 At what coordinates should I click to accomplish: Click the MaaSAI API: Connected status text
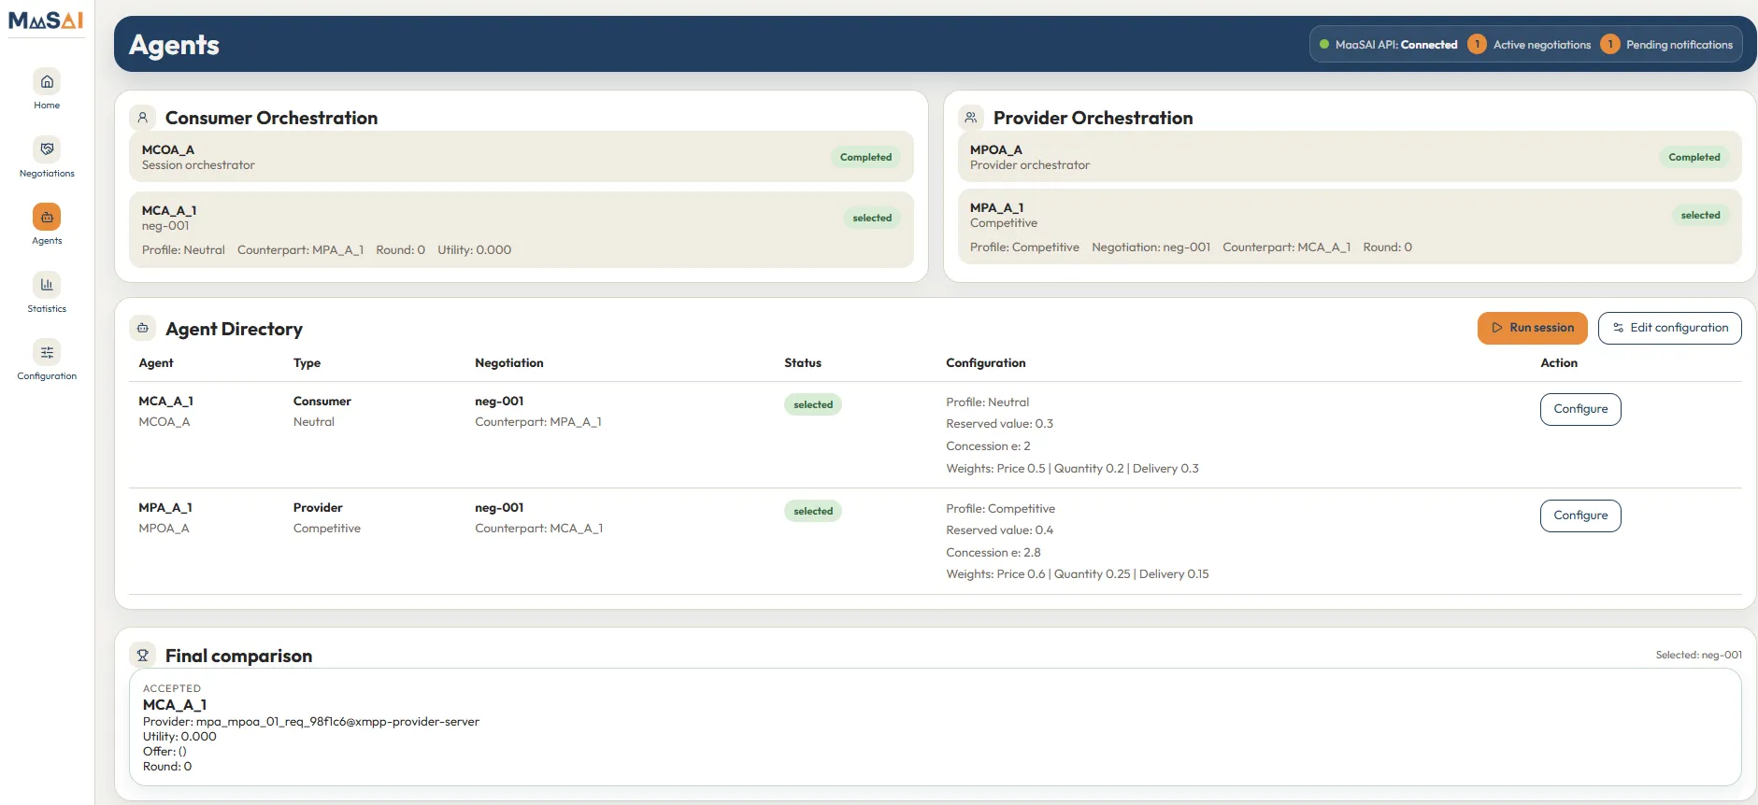1396,45
